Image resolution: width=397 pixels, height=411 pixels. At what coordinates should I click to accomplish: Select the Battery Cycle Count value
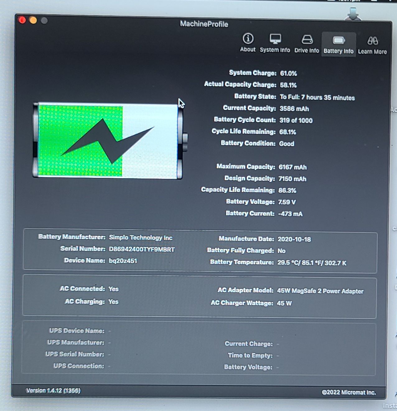point(296,121)
